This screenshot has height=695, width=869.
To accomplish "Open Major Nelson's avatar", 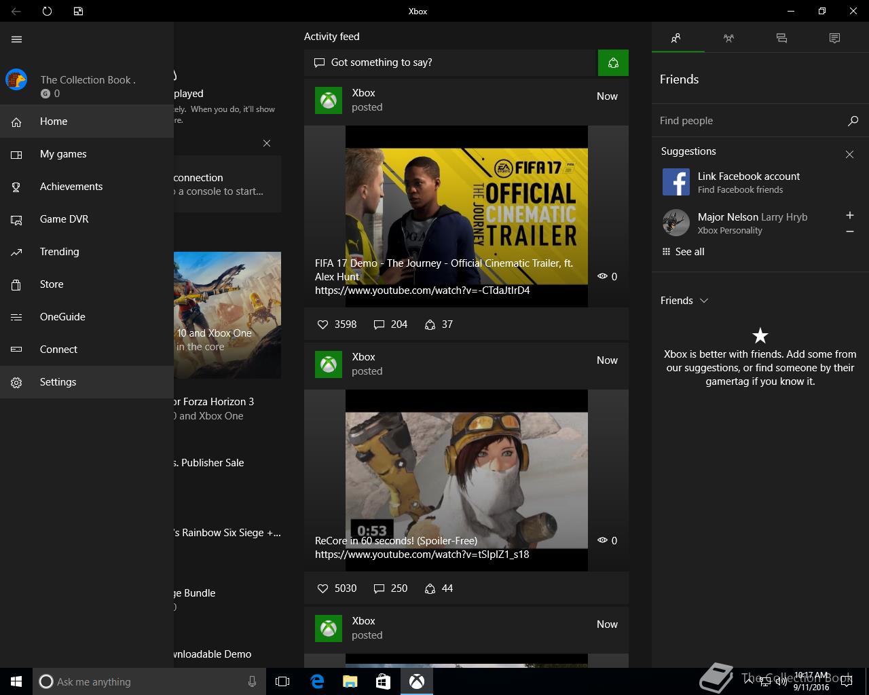I will (x=676, y=223).
